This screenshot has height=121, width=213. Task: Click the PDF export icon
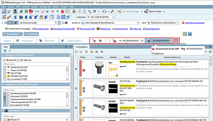click(x=31, y=11)
